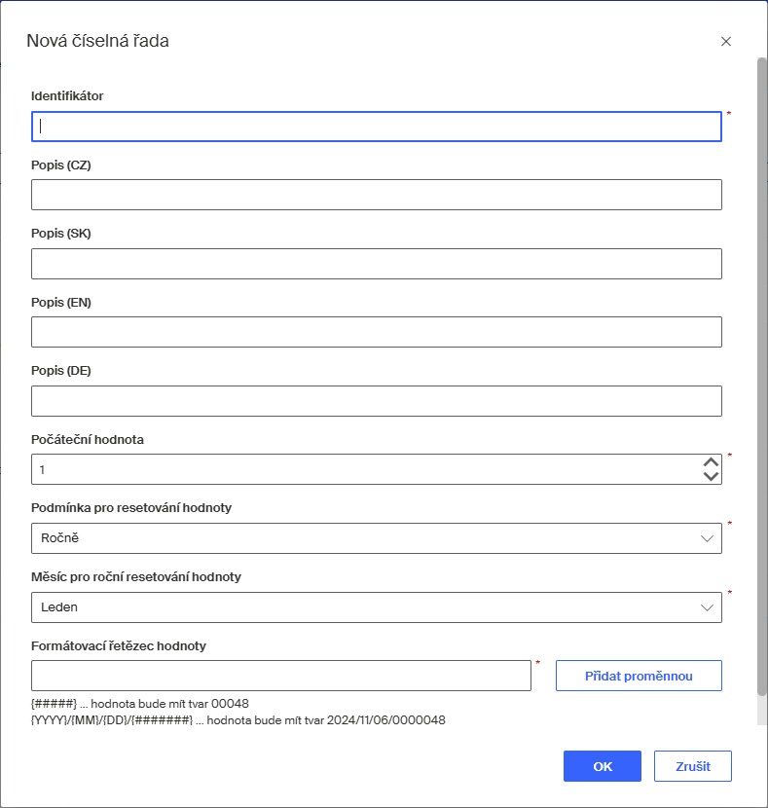Focus the Formátovací řetězec hodnoty input
This screenshot has height=808, width=768.
[280, 676]
